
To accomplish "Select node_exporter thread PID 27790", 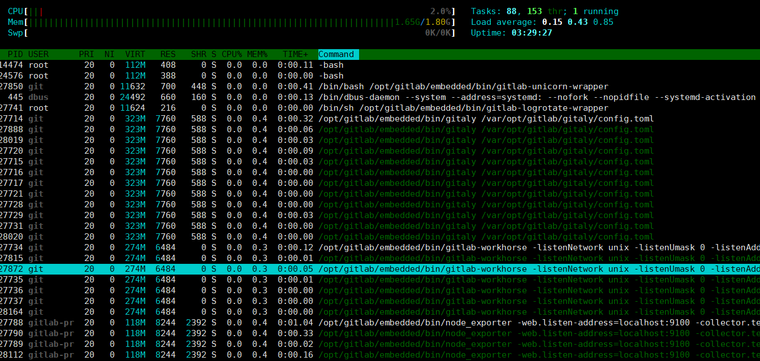I will click(380, 333).
